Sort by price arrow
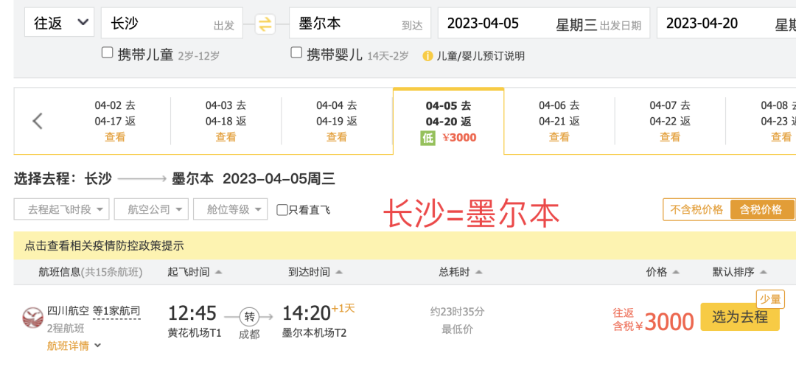 pos(676,273)
